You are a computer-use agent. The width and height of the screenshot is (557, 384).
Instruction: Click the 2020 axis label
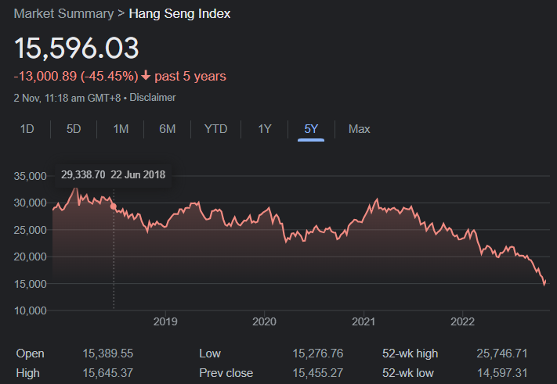(264, 321)
